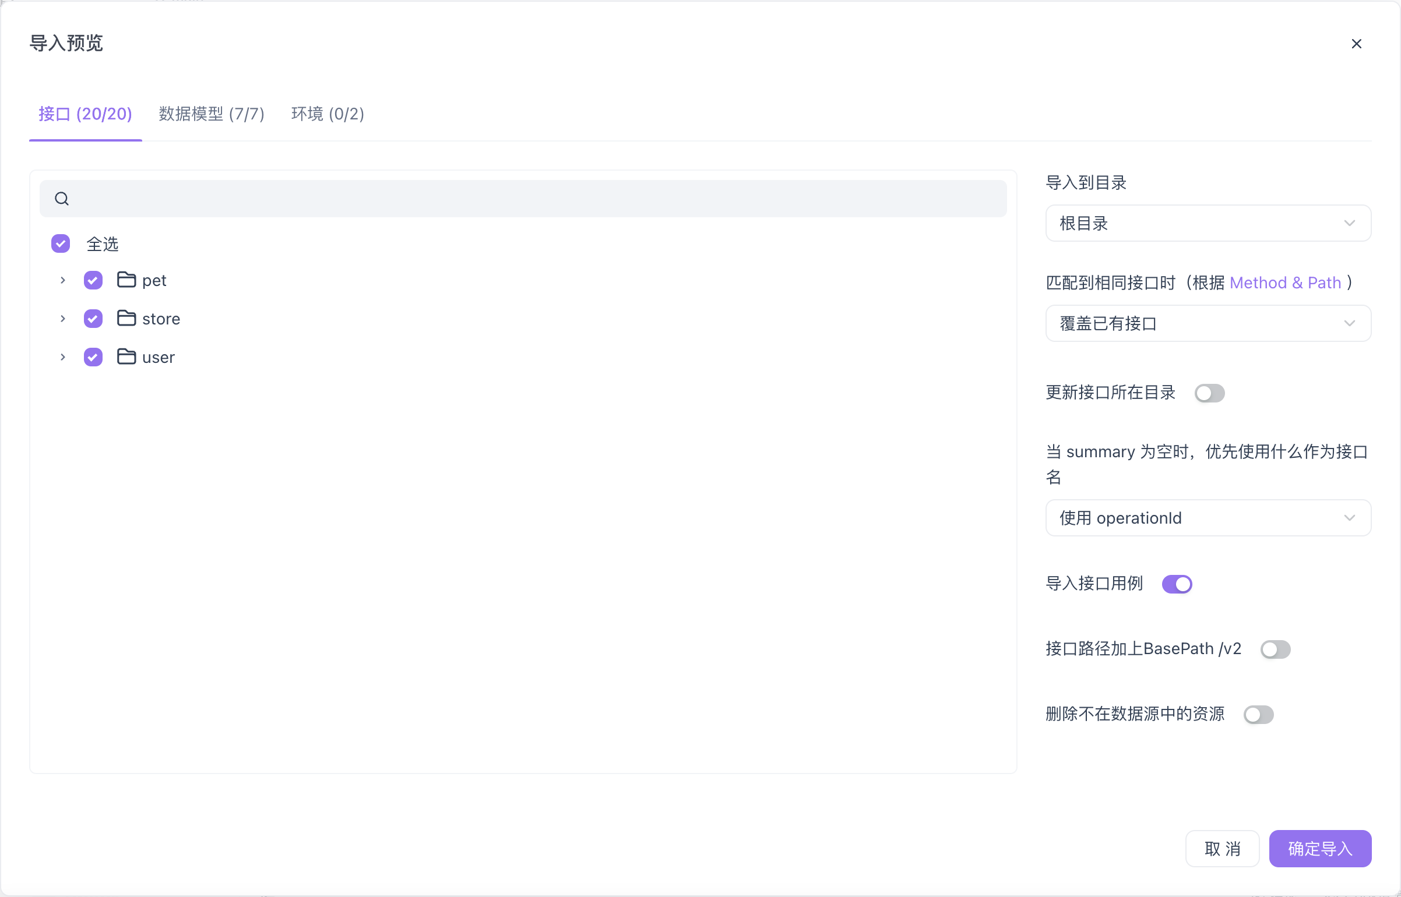The image size is (1401, 897).
Task: Click the 确定导入 button
Action: (x=1320, y=849)
